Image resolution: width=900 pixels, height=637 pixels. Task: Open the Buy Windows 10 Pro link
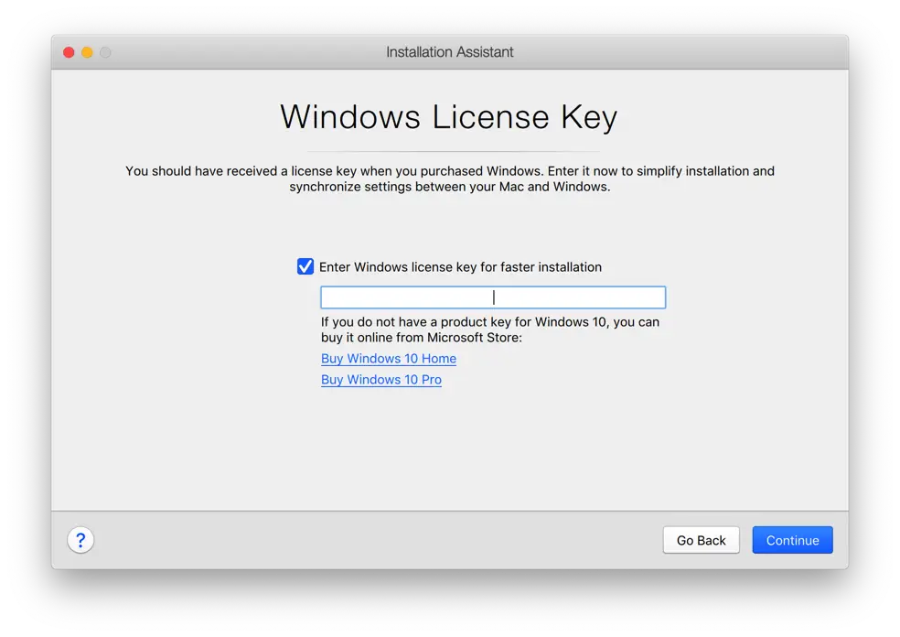pyautogui.click(x=381, y=380)
